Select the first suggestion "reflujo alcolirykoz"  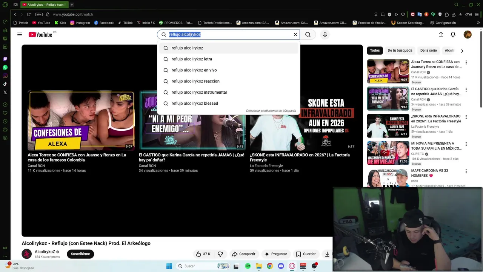point(229,48)
